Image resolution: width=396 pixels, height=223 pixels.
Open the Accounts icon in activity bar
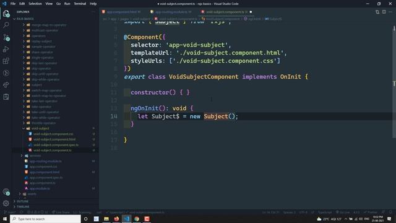[6, 192]
